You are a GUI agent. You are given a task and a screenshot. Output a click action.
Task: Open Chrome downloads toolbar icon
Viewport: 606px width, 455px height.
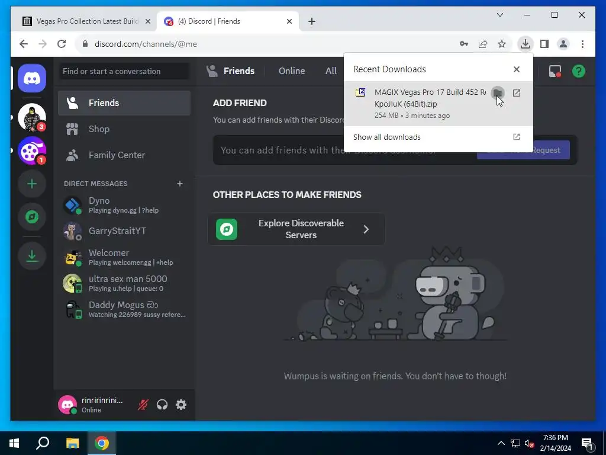(526, 44)
